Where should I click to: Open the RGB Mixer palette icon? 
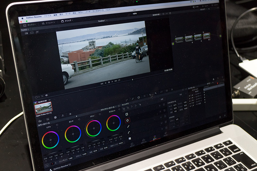click(63, 116)
